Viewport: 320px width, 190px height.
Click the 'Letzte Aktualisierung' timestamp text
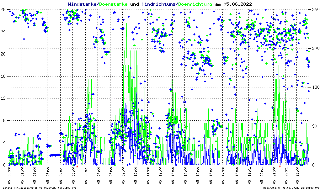39,188
